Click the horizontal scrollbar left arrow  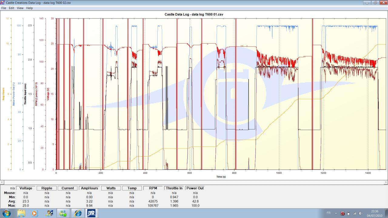2,182
